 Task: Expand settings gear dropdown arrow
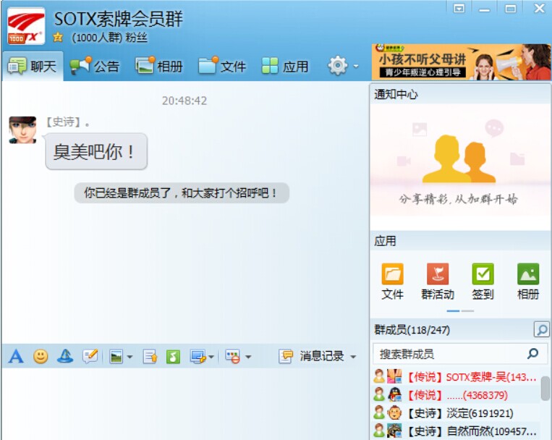pyautogui.click(x=356, y=66)
